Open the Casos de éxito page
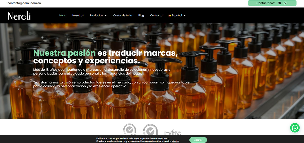Screen dimensions: 304x143 123,15
